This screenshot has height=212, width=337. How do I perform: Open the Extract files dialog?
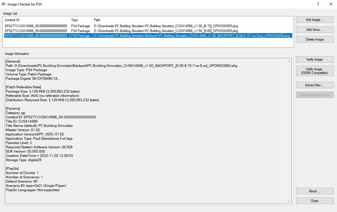tap(315, 85)
